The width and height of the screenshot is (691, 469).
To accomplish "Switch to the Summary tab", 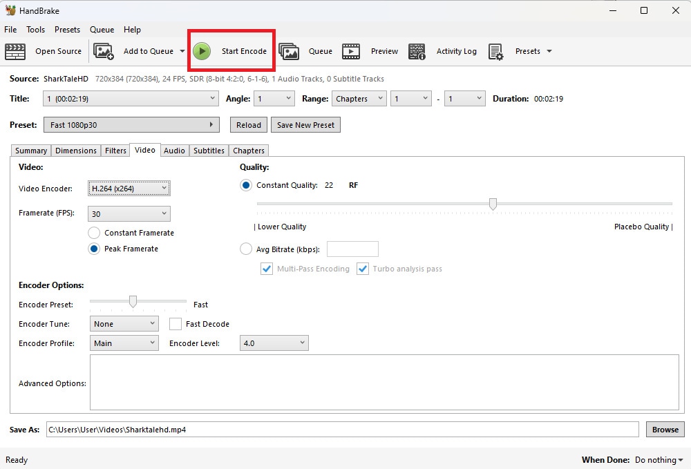I will pyautogui.click(x=31, y=151).
